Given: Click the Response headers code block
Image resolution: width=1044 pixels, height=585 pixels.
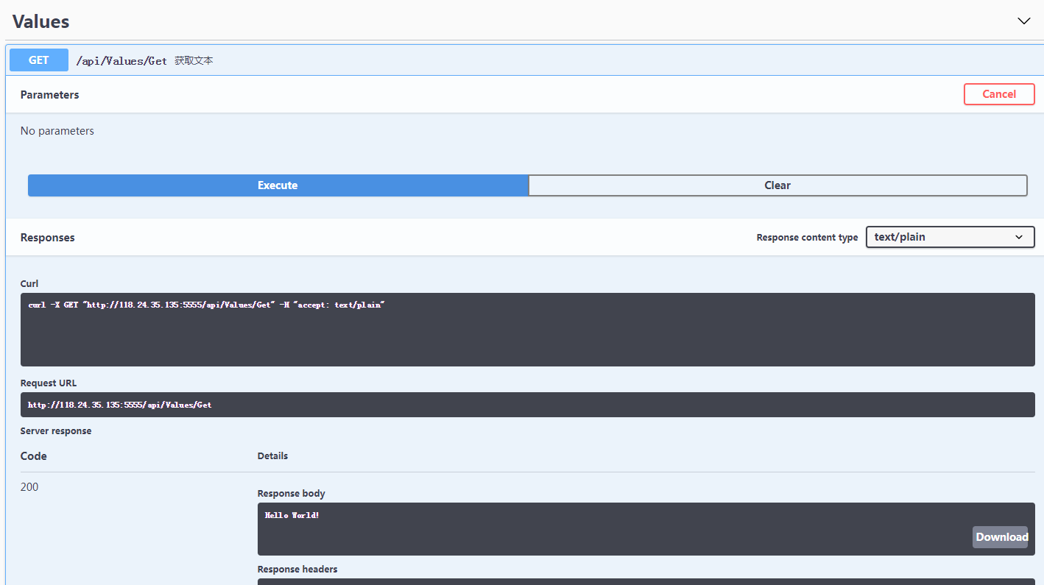Looking at the screenshot, I should click(x=645, y=581).
